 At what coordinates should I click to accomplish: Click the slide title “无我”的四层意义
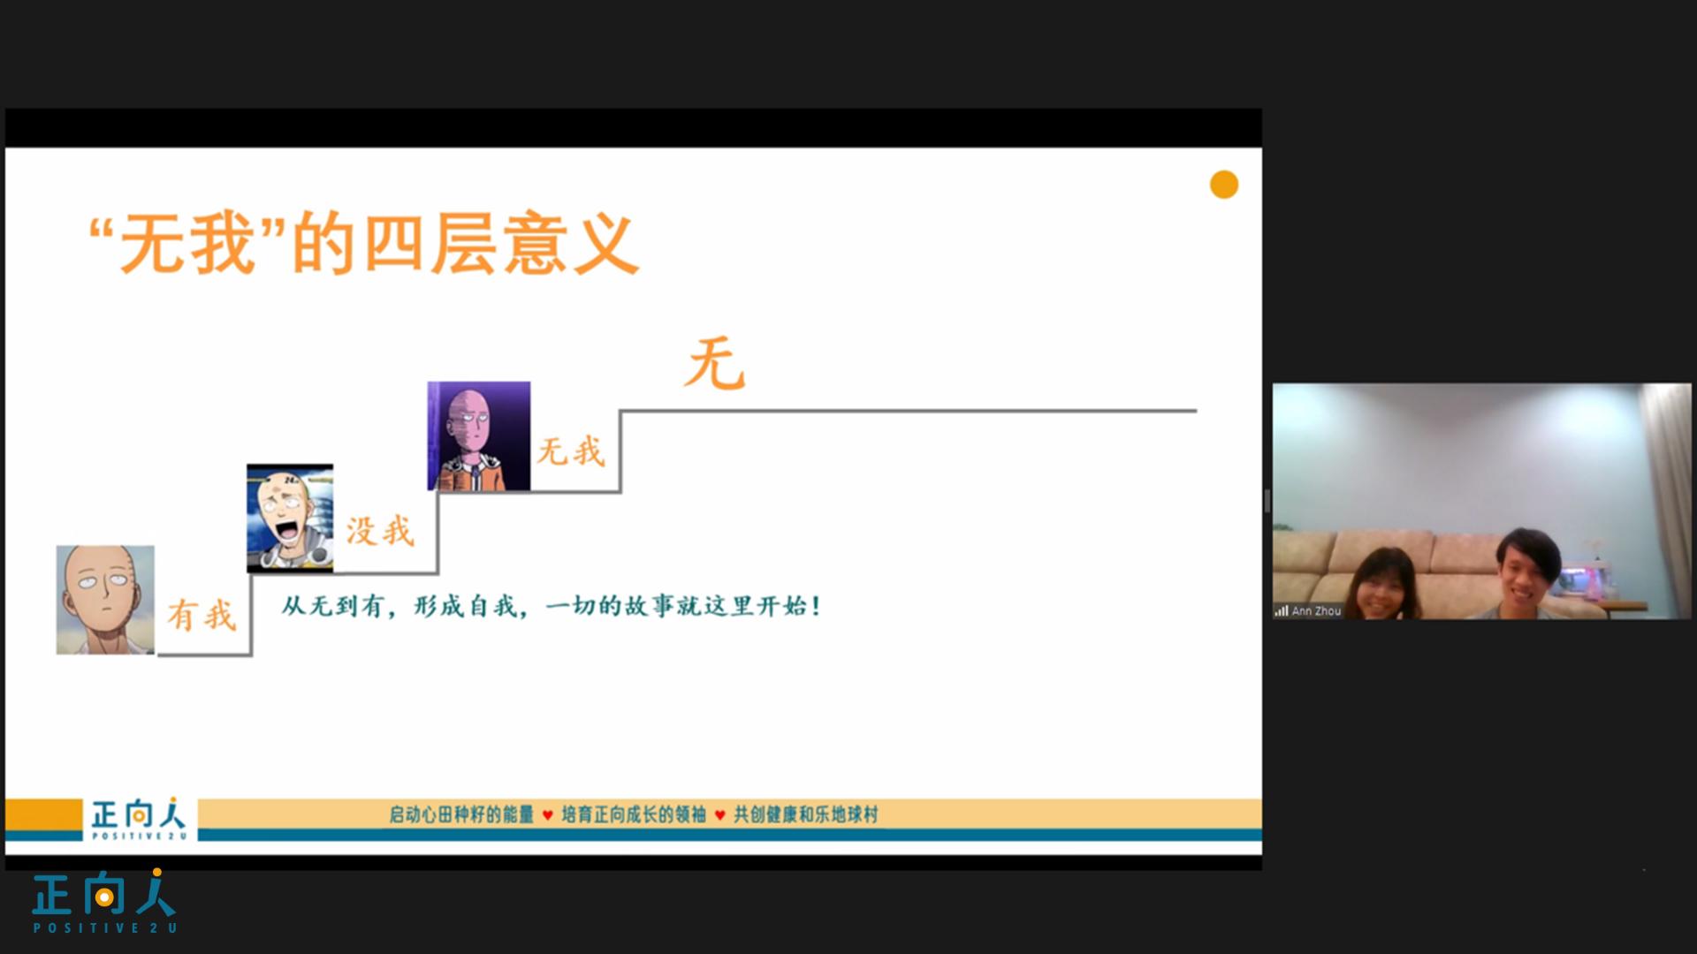(363, 243)
